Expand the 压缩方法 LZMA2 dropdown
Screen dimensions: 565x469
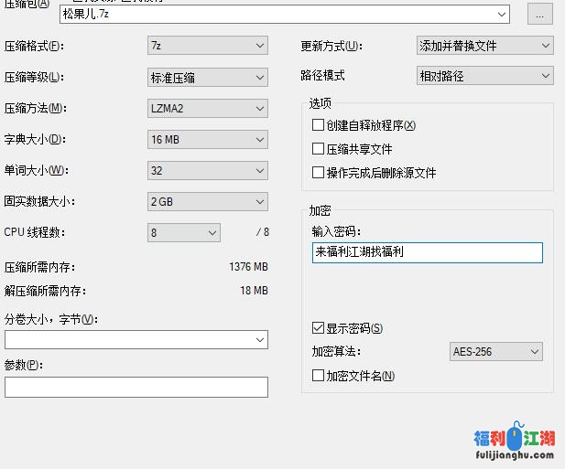tap(260, 109)
